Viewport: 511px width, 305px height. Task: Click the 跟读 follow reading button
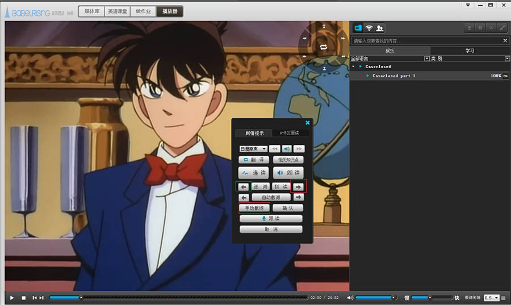tap(271, 219)
